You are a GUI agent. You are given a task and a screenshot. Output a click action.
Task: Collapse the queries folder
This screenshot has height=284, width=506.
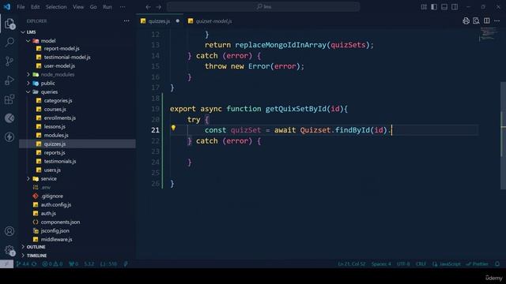coord(28,92)
